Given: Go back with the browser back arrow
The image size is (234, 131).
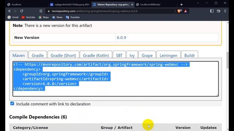Looking at the screenshot, I should click(x=9, y=11).
